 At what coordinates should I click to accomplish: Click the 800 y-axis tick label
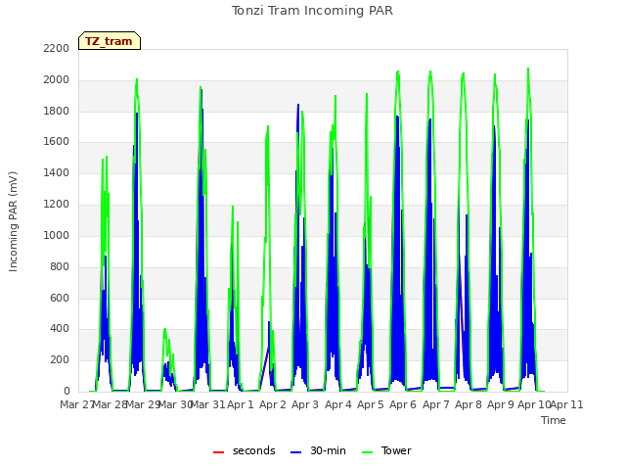click(x=60, y=266)
